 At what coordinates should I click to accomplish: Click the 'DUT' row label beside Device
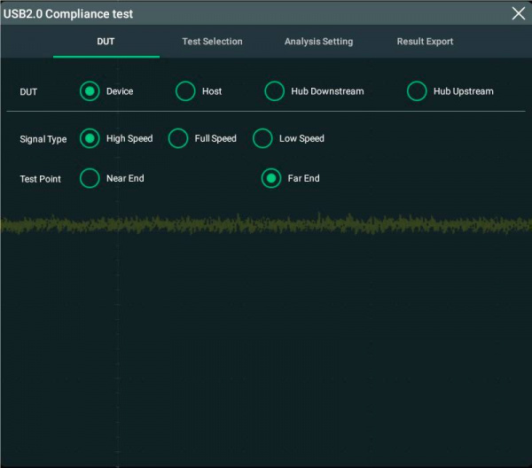coord(28,92)
